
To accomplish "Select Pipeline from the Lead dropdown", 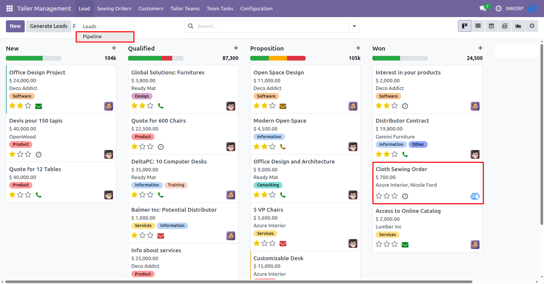I will [x=105, y=36].
